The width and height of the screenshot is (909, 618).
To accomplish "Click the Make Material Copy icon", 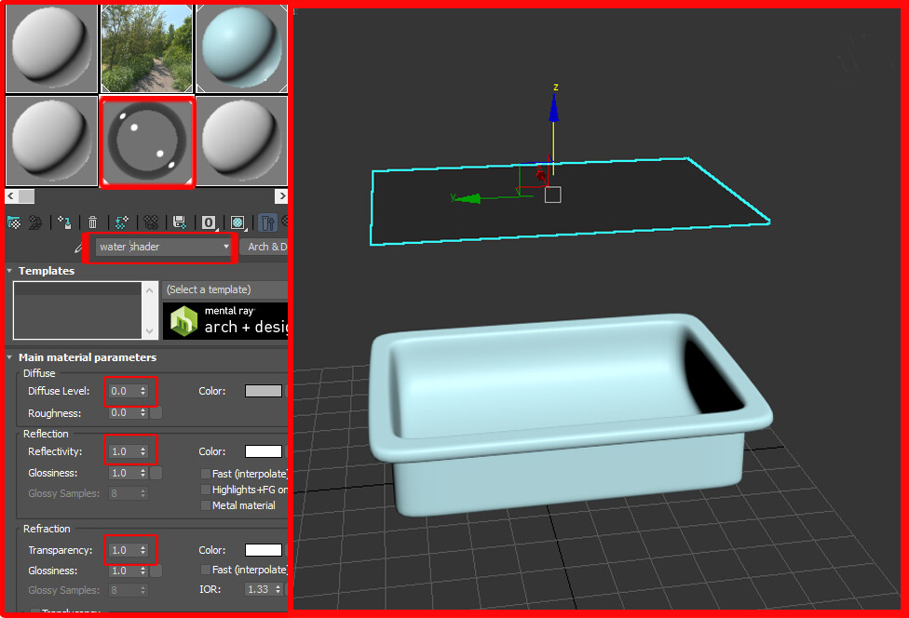I will click(x=121, y=222).
